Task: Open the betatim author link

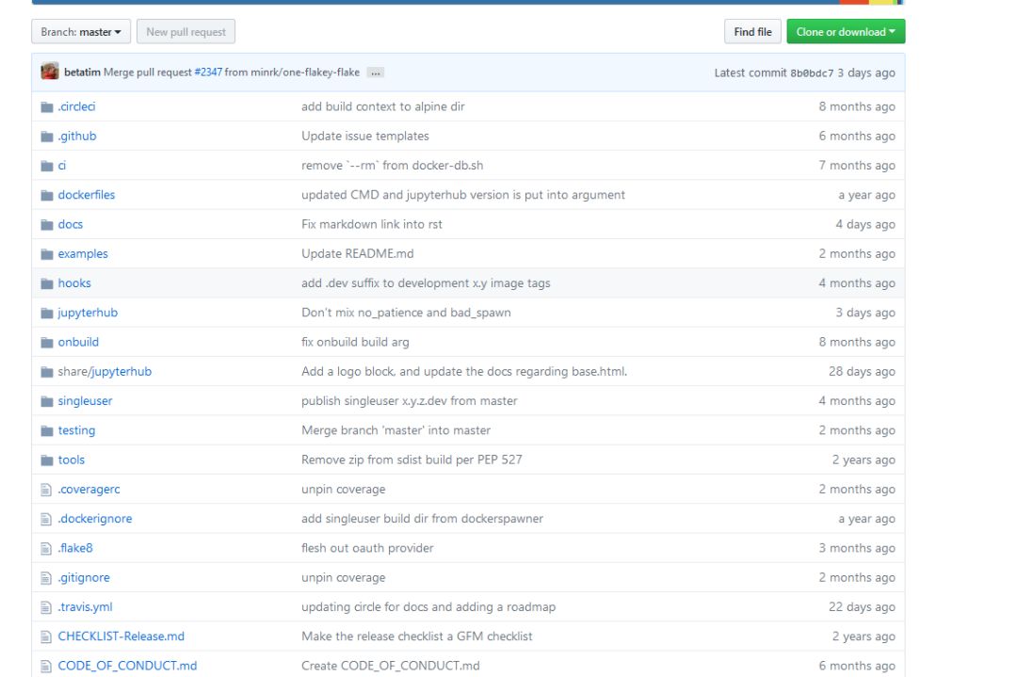Action: pyautogui.click(x=82, y=72)
